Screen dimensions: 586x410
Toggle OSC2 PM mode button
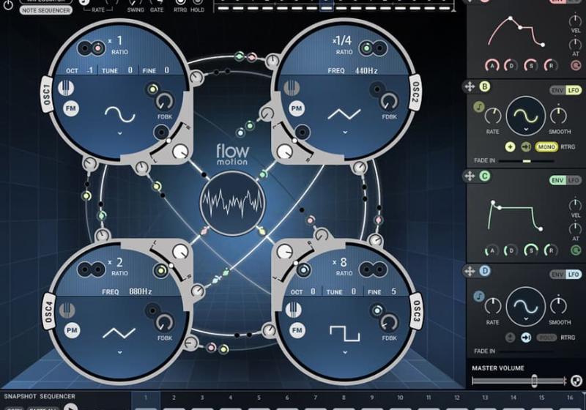pyautogui.click(x=297, y=108)
